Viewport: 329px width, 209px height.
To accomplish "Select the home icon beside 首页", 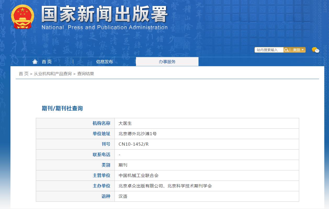I will point(35,61).
